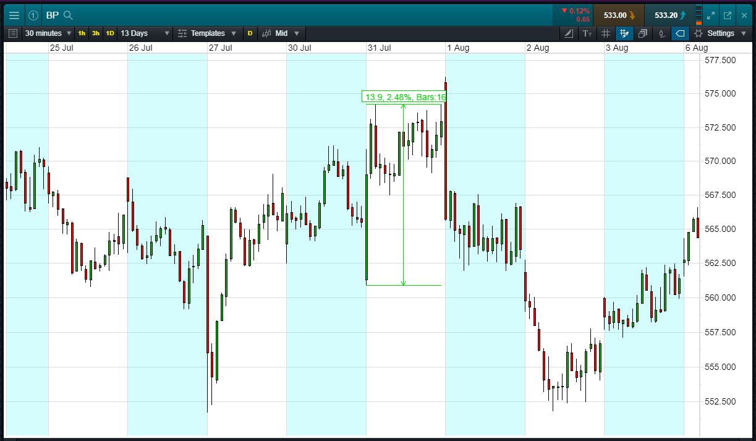Switch to the 3h interval
Viewport: 756px width, 441px height.
[96, 33]
